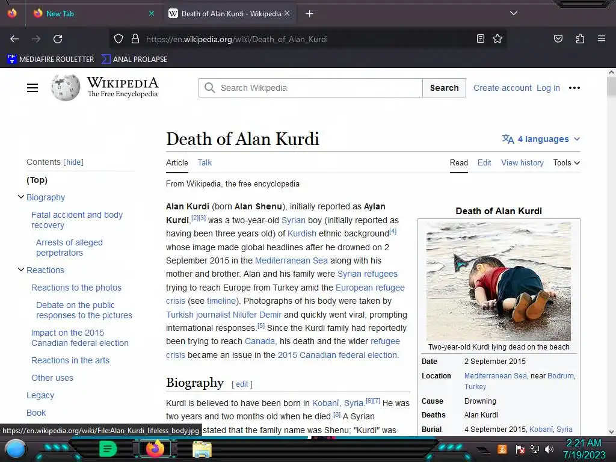Open the infobox beach image

499,282
